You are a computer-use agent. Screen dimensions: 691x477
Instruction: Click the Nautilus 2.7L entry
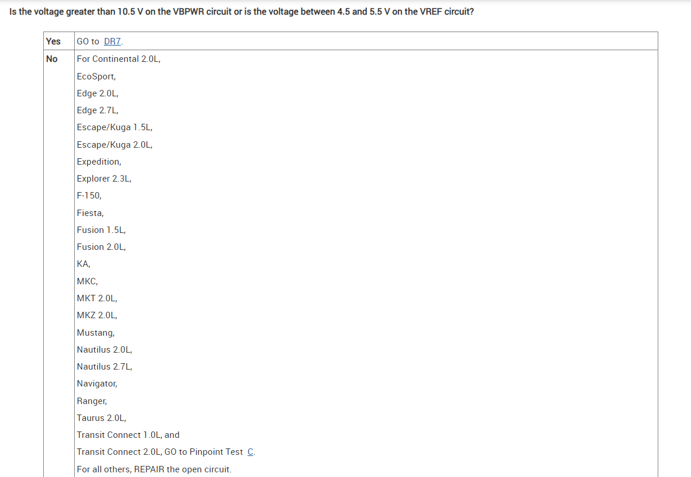(x=105, y=367)
